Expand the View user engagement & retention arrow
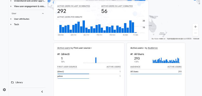This screenshot has width=202, height=96. pos(11,6)
